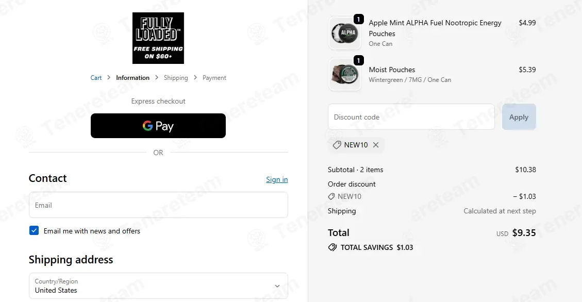Remove the NEW10 discount code tag
This screenshot has width=582, height=302.
(376, 145)
